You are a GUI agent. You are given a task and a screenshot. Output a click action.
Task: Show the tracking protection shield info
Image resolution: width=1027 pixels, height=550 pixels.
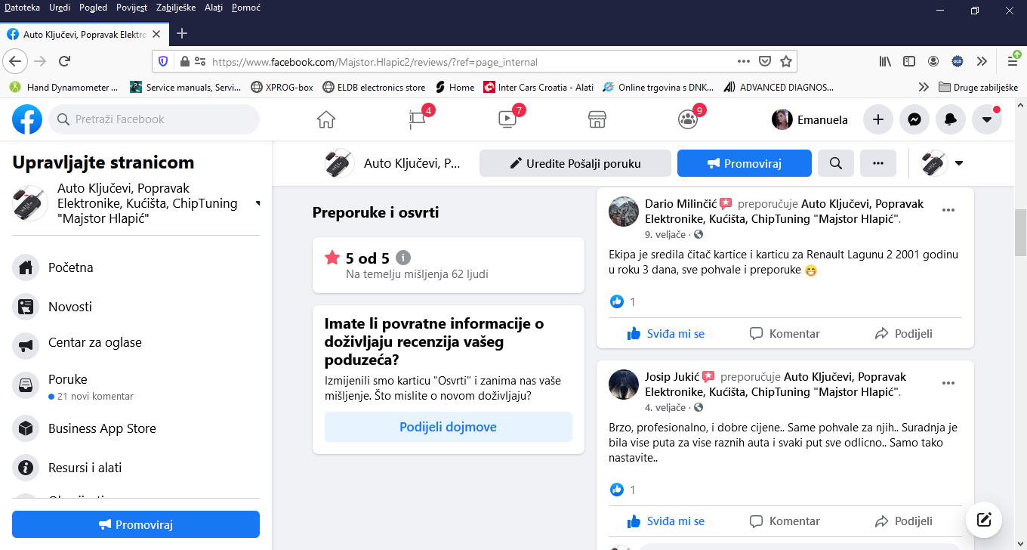(x=163, y=61)
